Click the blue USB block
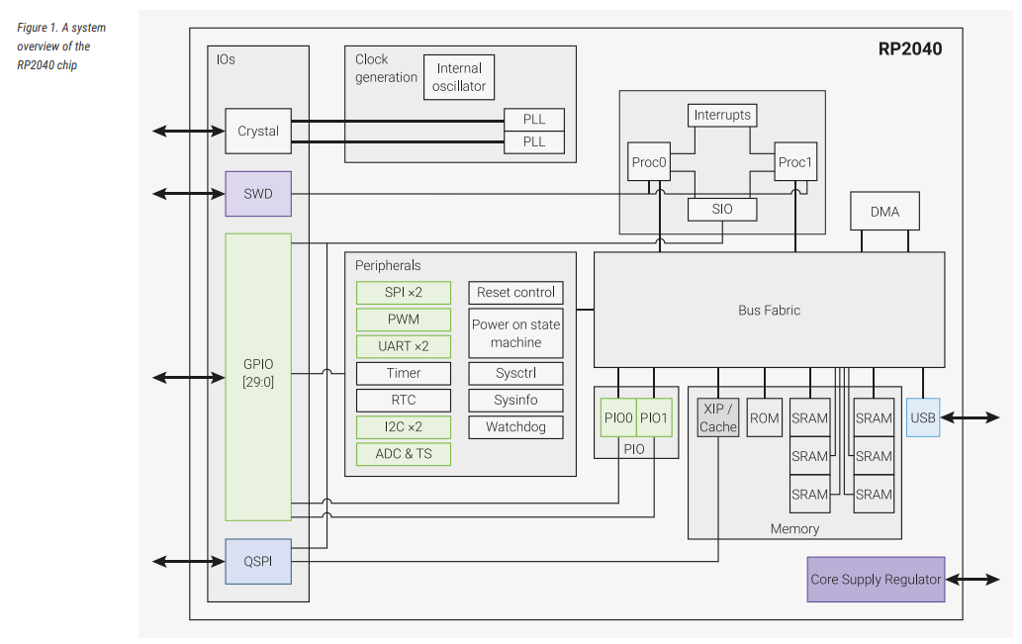The width and height of the screenshot is (1022, 644). coord(922,417)
